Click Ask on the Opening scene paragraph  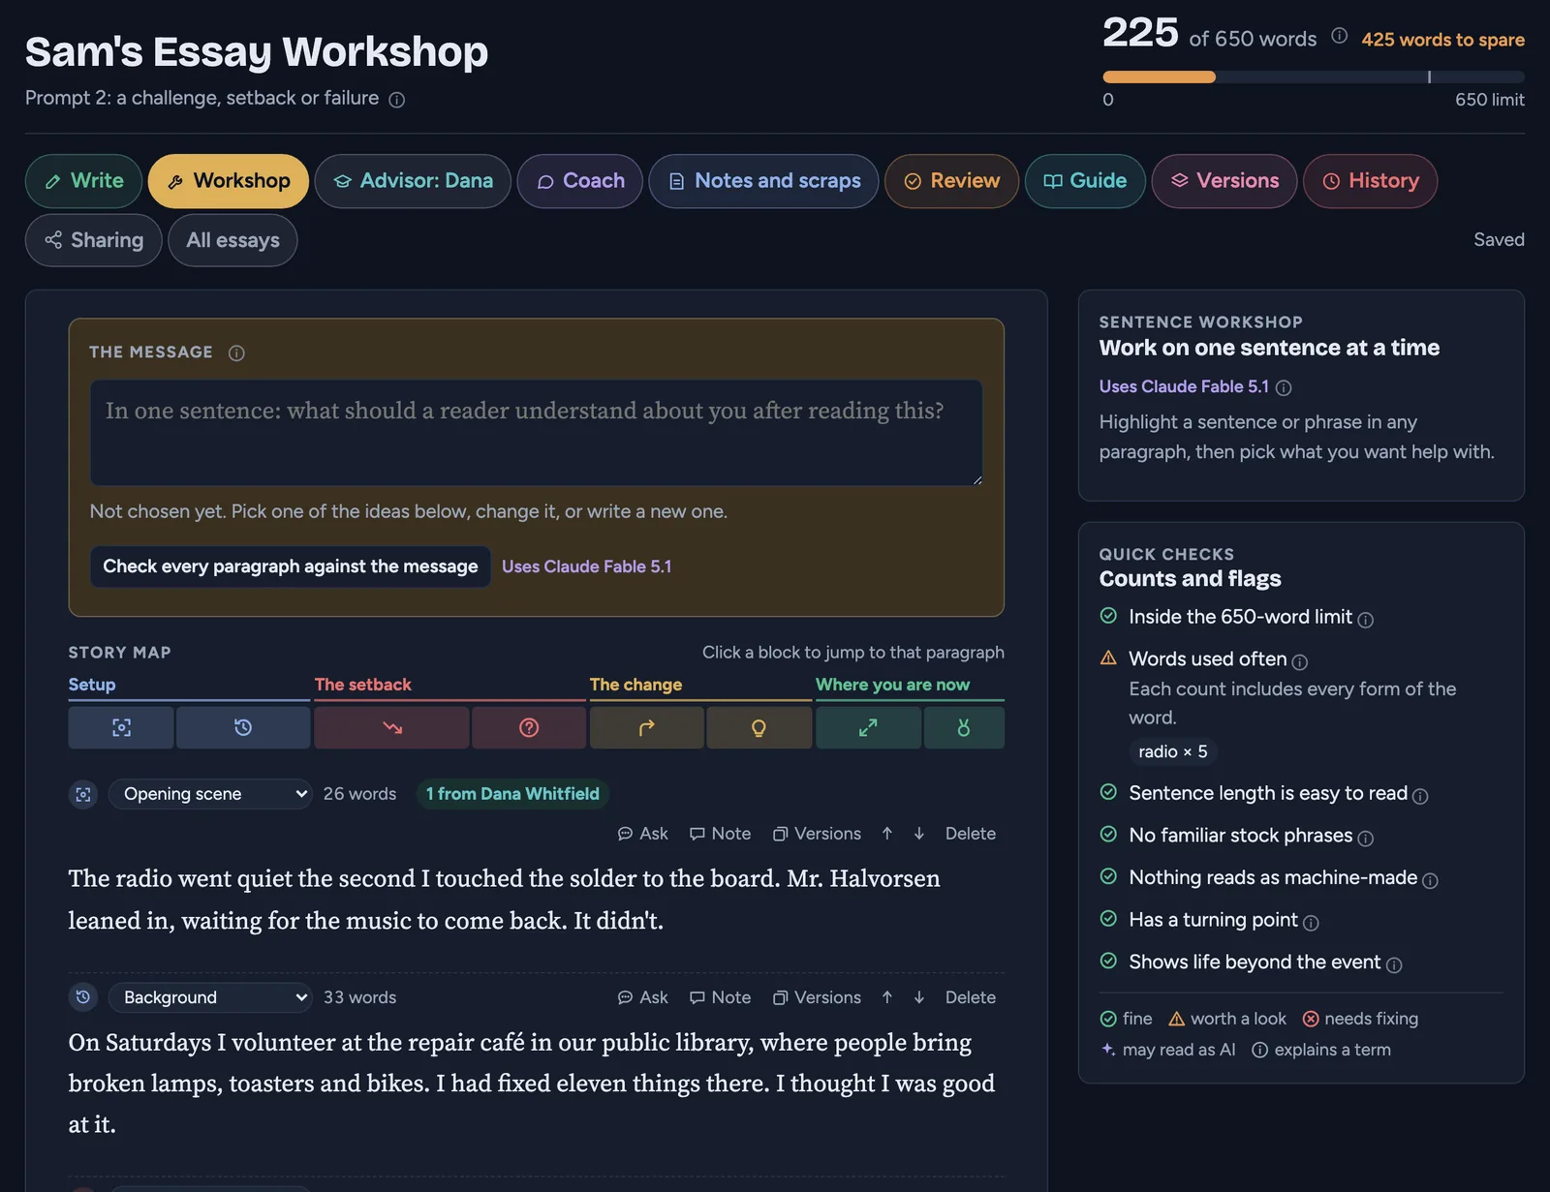pyautogui.click(x=643, y=834)
